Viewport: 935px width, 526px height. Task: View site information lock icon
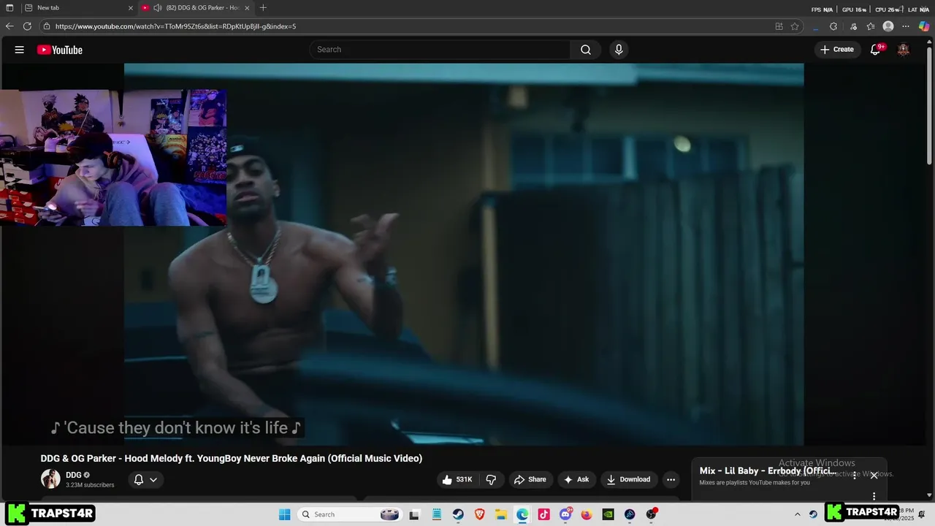[x=47, y=26]
